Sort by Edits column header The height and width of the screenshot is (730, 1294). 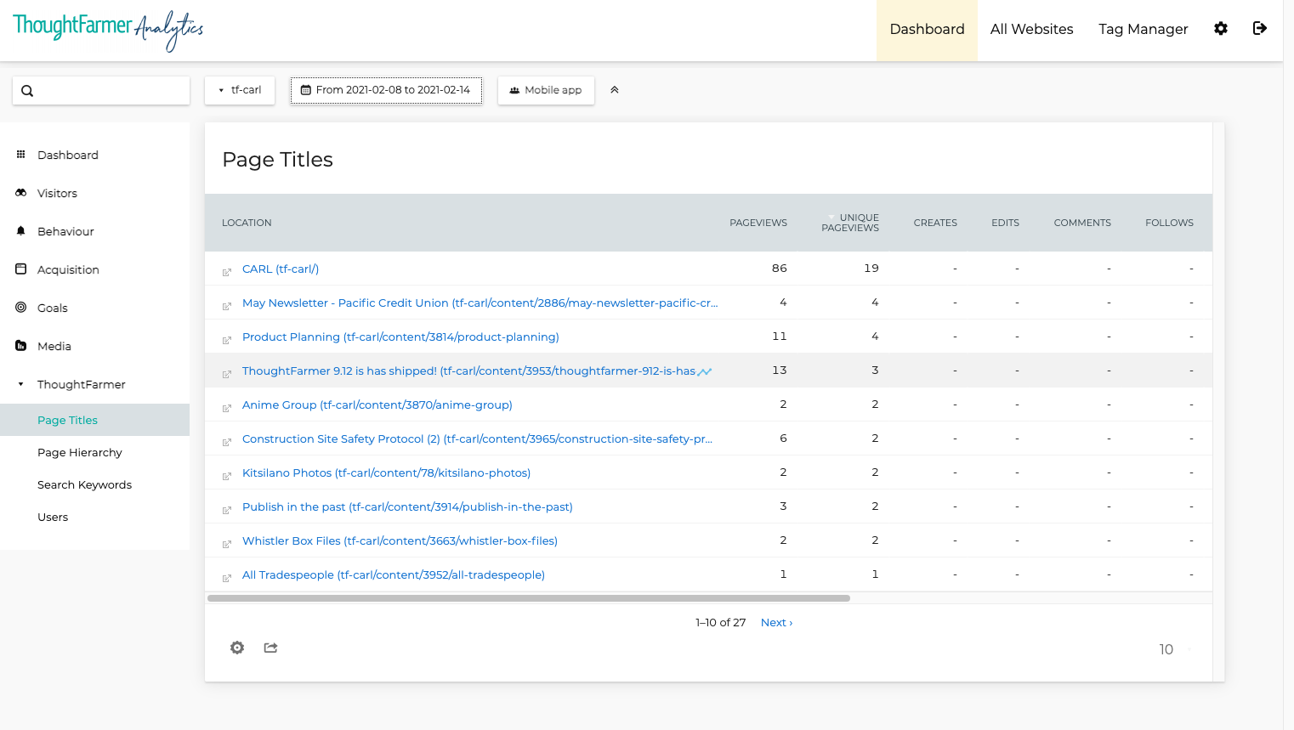point(1005,223)
